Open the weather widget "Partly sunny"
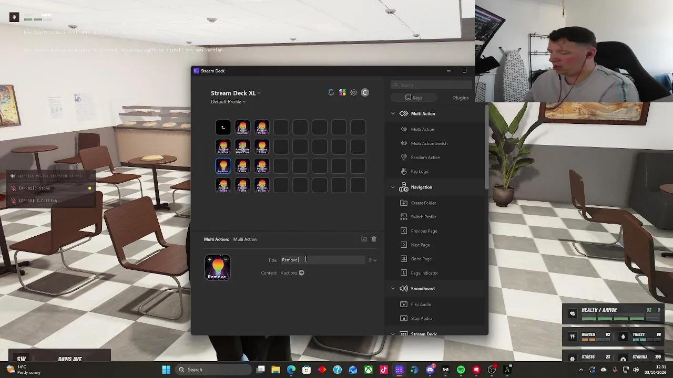 click(22, 370)
